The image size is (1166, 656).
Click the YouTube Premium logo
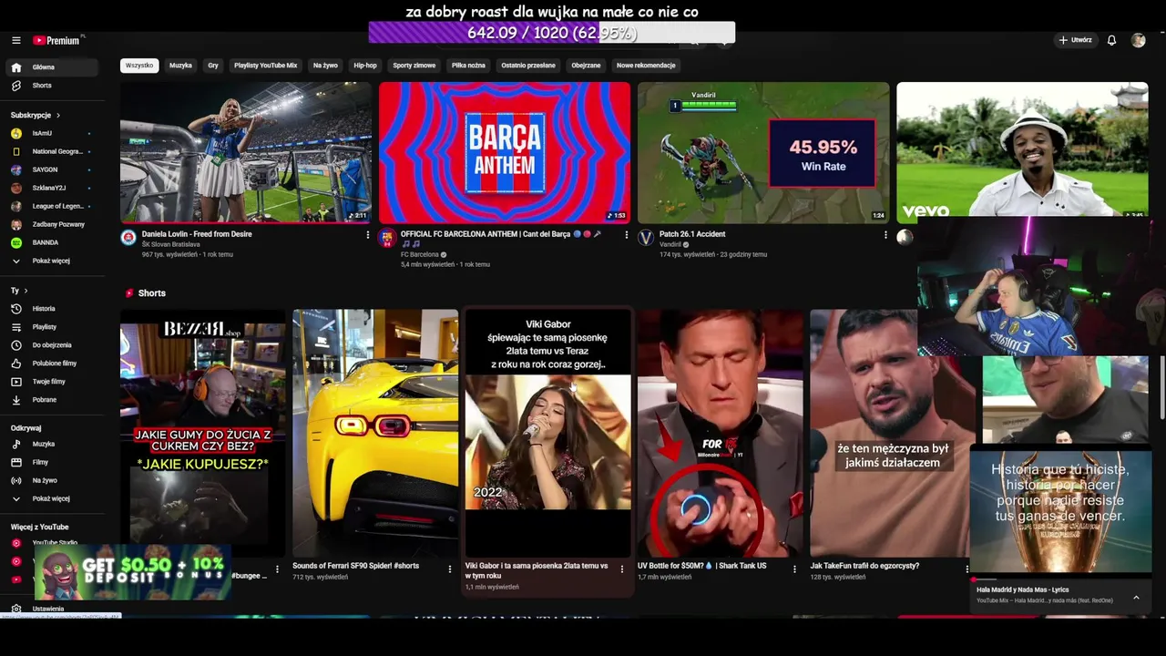(x=56, y=40)
